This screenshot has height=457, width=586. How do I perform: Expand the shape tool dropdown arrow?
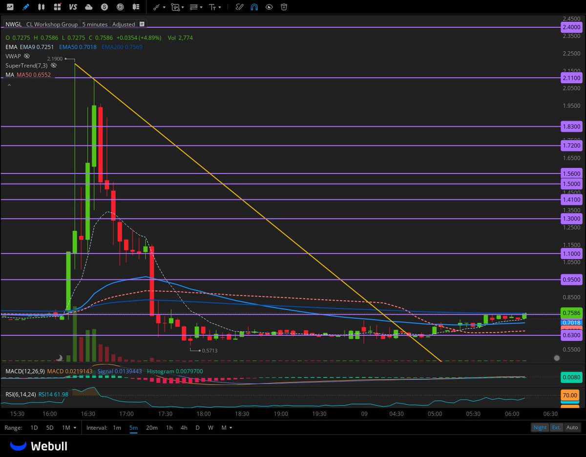click(x=183, y=7)
